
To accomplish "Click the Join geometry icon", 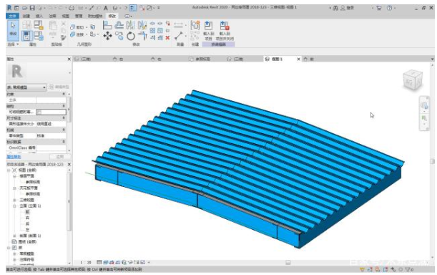I will pyautogui.click(x=73, y=34).
